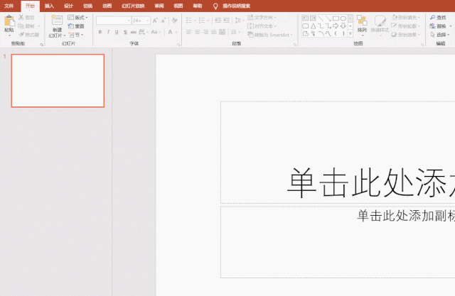Click the Arrange (排列) icon
Screen dimensions: 455x296
point(362,21)
